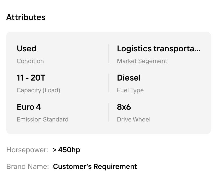Select the "Diesel" fuel value
This screenshot has width=219, height=183.
[x=129, y=78]
